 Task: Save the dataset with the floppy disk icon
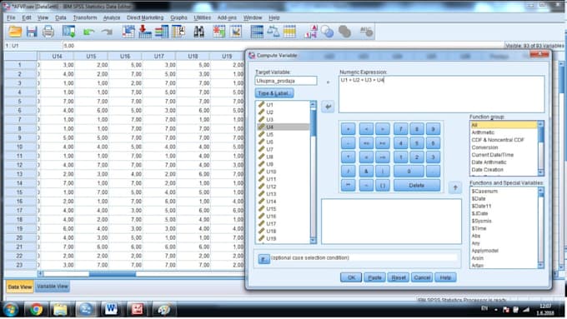click(32, 32)
